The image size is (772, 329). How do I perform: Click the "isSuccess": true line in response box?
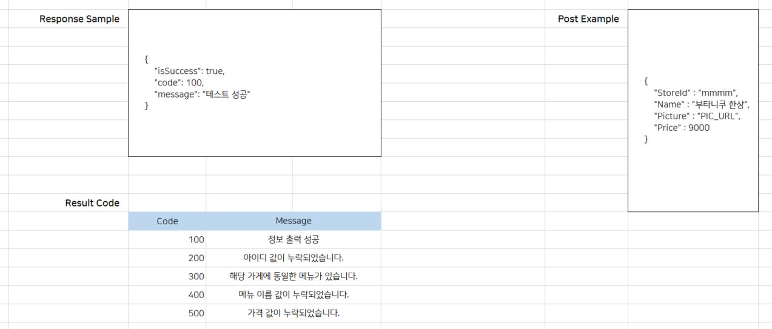point(189,71)
